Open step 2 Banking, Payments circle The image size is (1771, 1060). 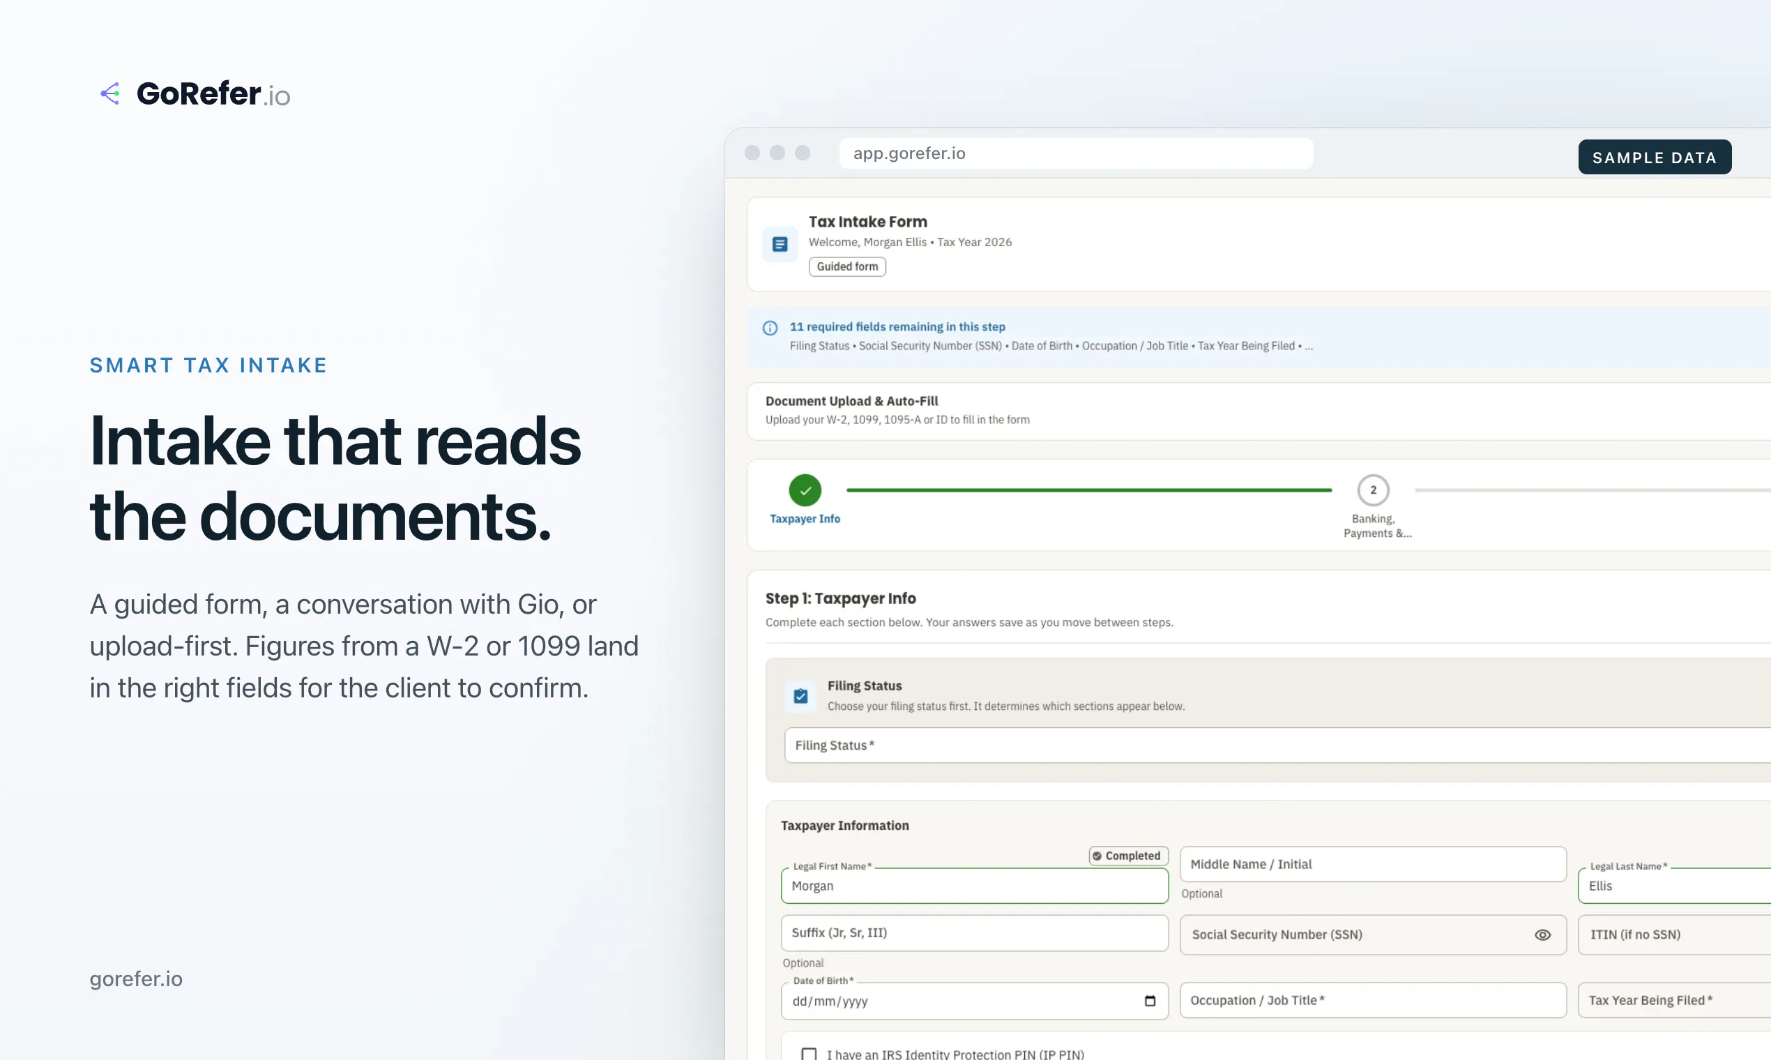tap(1372, 490)
